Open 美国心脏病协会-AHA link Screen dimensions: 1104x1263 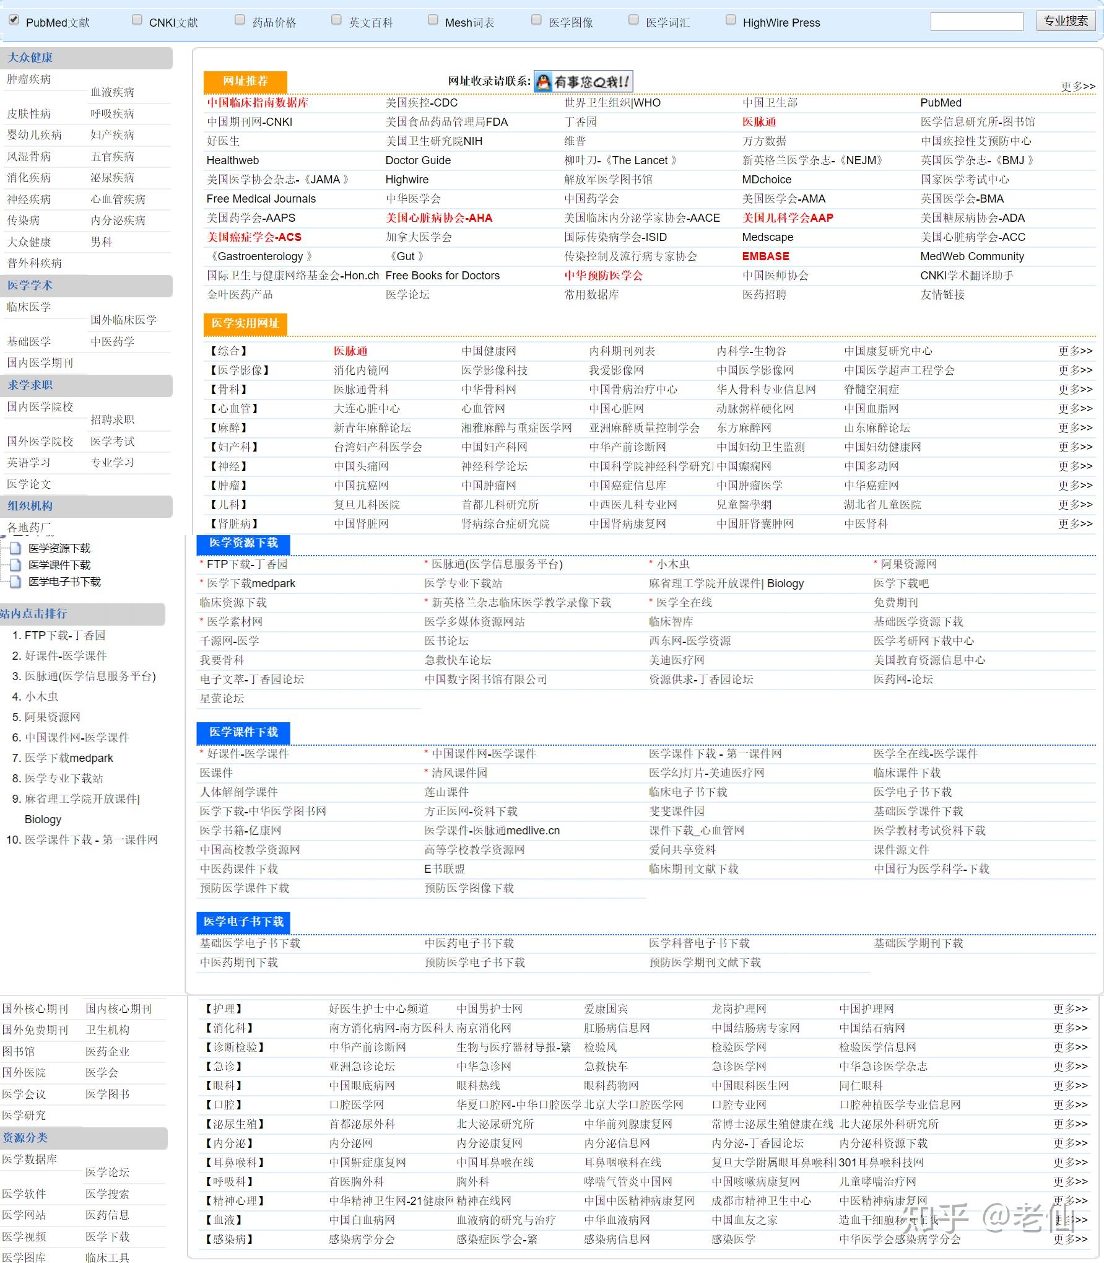tap(439, 218)
